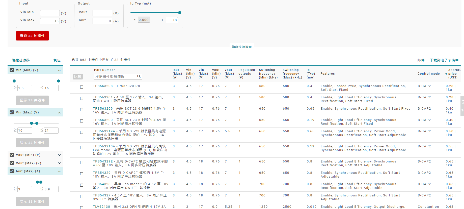Click the 复位 reset link
Screen dimensions: 464x209
click(x=57, y=60)
